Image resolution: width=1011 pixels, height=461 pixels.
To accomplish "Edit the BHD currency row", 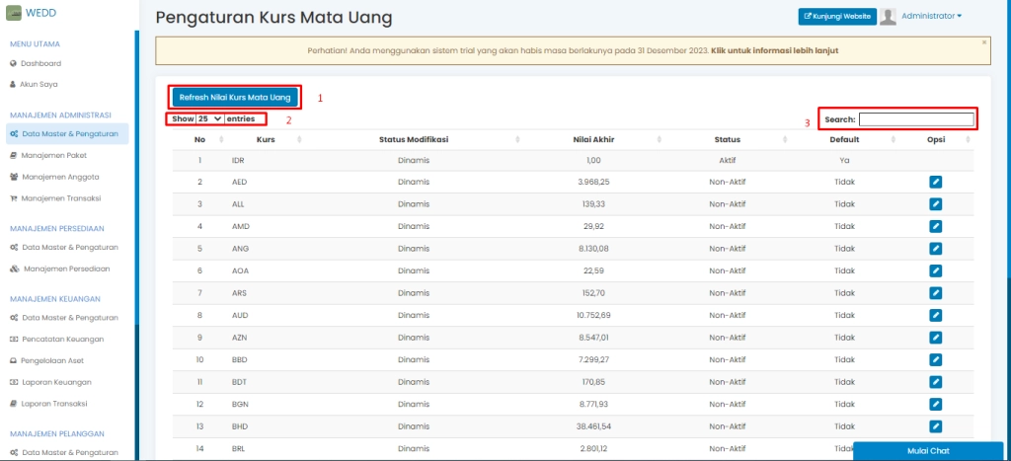I will [x=936, y=425].
